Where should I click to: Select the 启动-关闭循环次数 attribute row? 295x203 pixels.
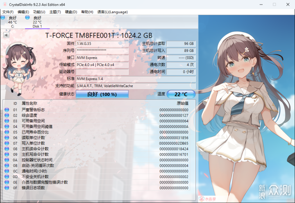pos(97,165)
